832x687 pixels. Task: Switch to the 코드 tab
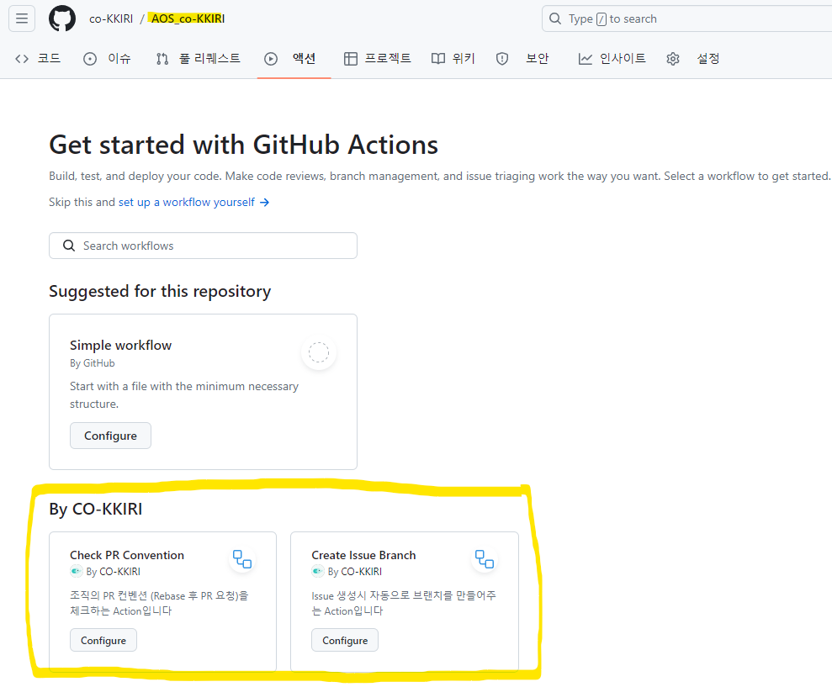pos(38,58)
